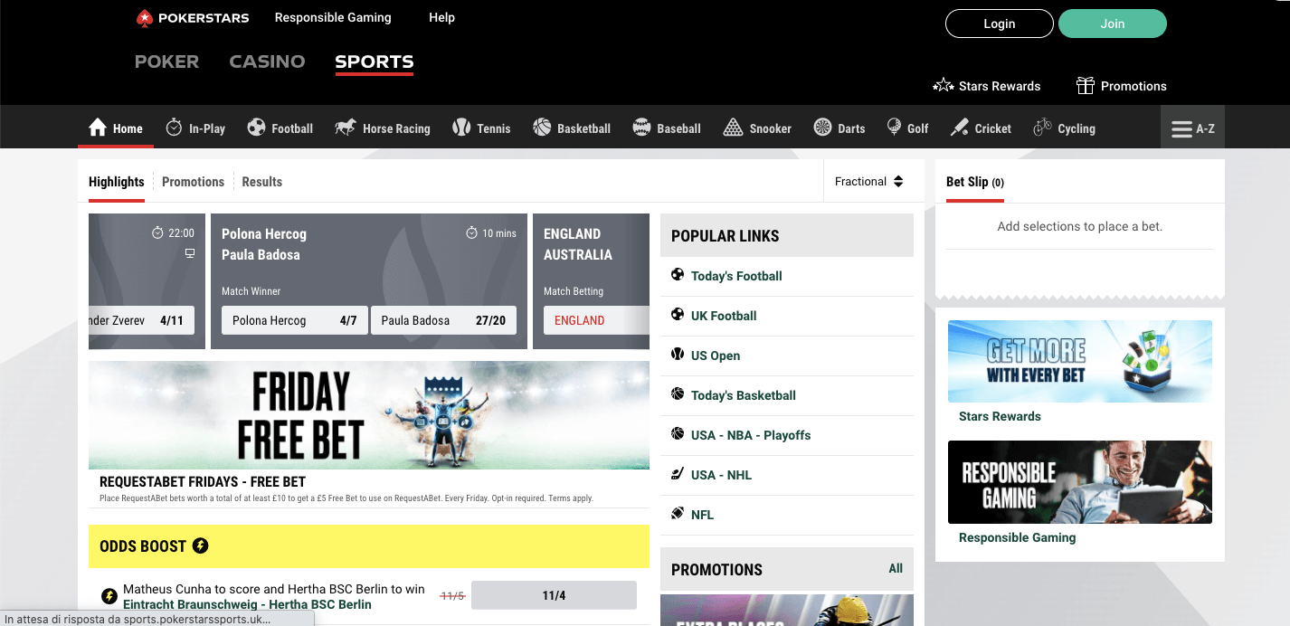Click the Cycling bicycle icon

[x=1042, y=128]
